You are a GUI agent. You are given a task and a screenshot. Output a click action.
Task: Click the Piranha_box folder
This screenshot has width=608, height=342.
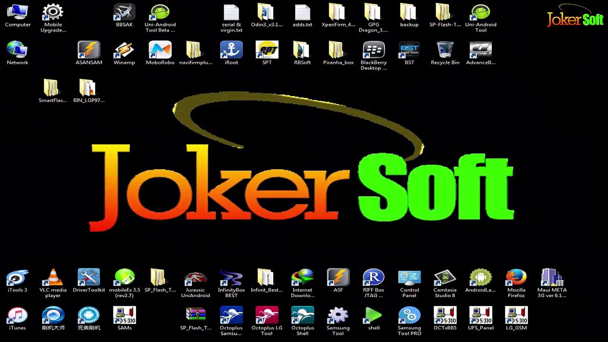(x=338, y=50)
